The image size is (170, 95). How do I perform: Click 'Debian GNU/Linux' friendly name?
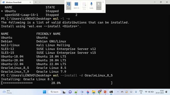click(51, 41)
